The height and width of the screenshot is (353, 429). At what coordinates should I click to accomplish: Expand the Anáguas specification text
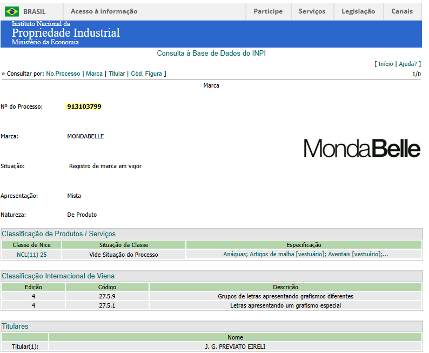tap(305, 254)
